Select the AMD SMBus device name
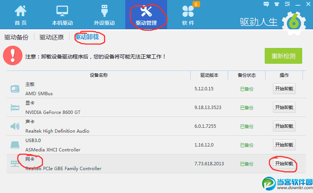 [39, 94]
